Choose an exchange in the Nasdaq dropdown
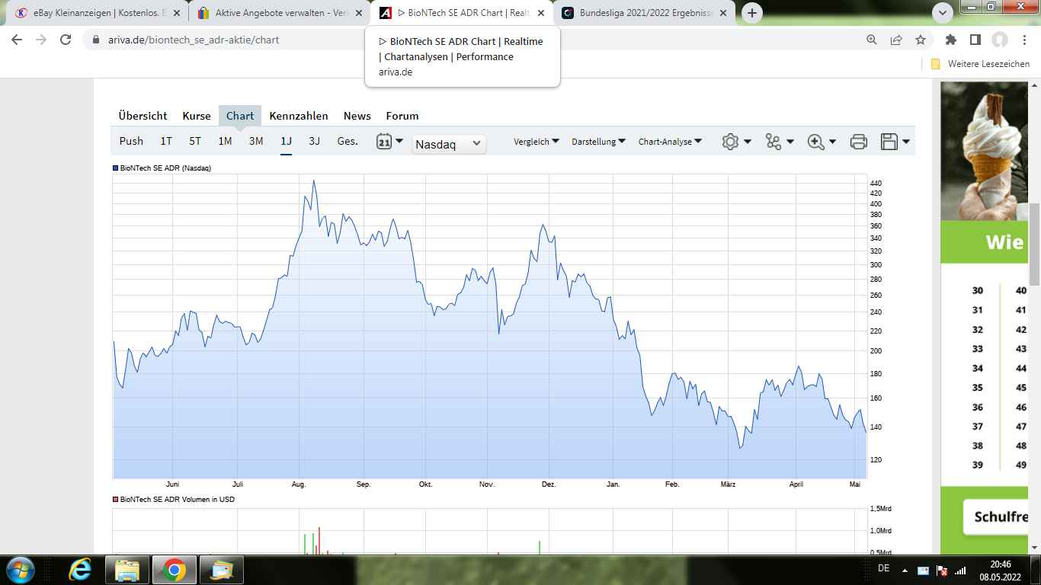The height and width of the screenshot is (585, 1041). coord(449,143)
